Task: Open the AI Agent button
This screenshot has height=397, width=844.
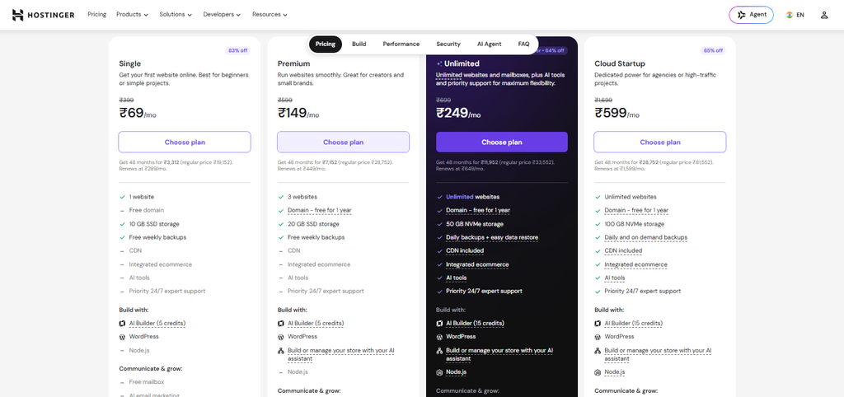Action: click(x=751, y=15)
